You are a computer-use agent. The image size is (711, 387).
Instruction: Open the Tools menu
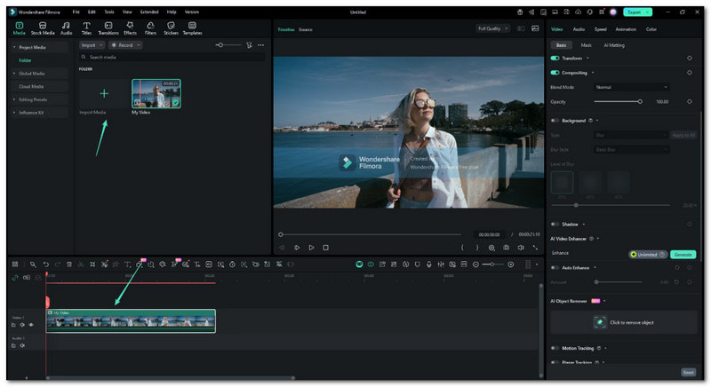pyautogui.click(x=109, y=12)
